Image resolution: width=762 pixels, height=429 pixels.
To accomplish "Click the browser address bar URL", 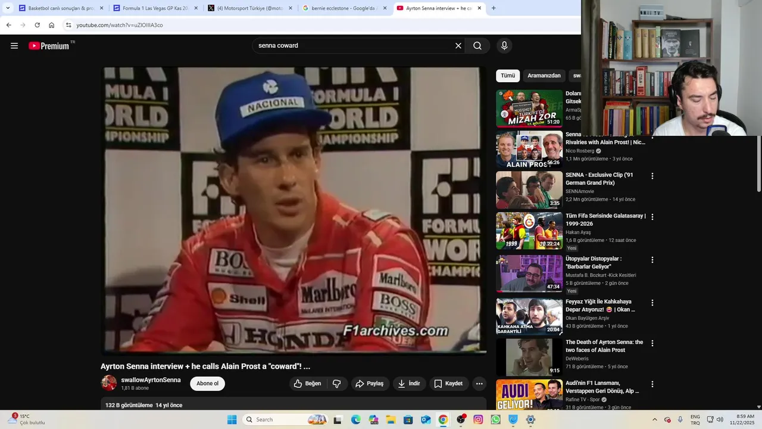I will pos(120,25).
